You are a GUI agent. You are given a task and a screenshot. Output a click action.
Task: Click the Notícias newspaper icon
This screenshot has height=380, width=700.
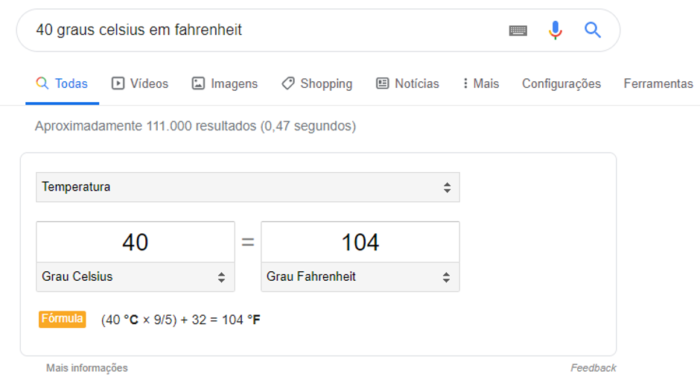pos(383,83)
